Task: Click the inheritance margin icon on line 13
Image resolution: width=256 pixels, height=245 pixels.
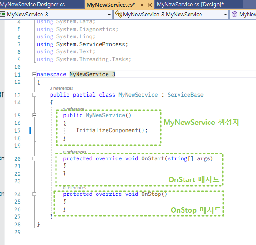Action: pos(2,95)
